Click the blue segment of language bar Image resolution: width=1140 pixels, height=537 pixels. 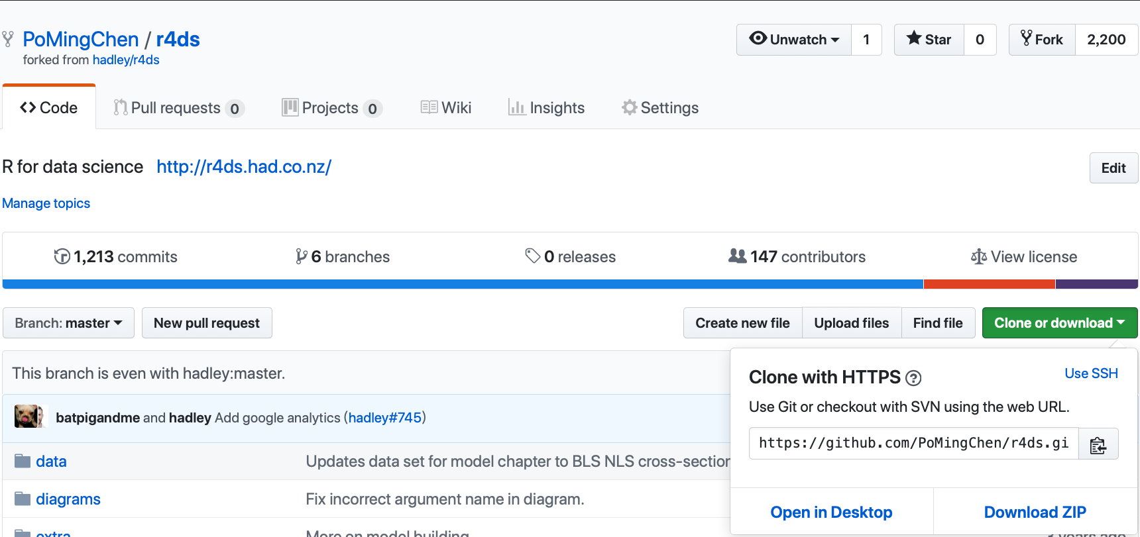463,284
